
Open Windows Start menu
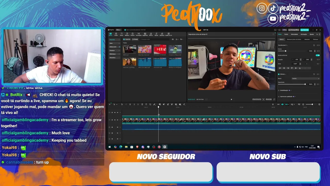coord(110,147)
